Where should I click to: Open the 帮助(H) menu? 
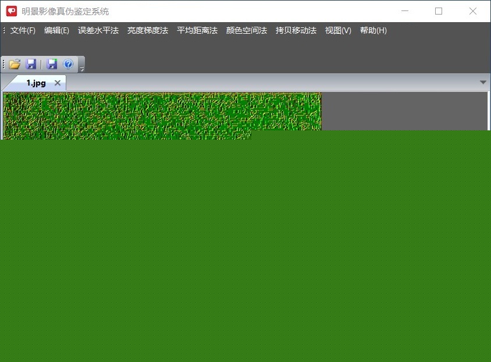373,30
